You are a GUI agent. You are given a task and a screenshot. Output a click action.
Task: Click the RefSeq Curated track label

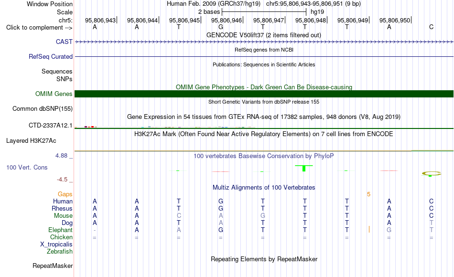50,56
